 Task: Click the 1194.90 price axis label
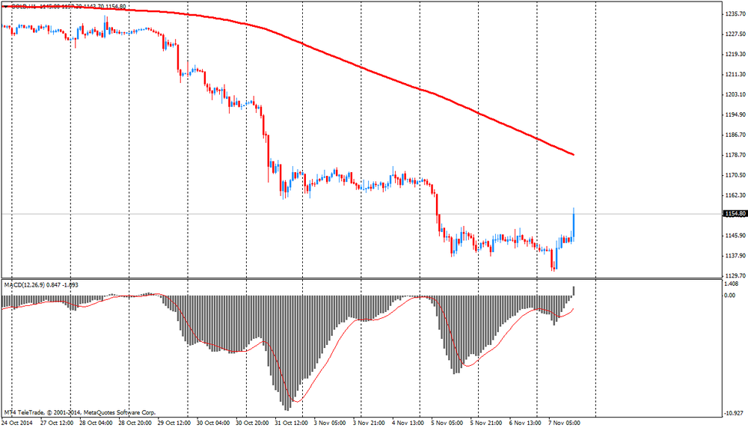[735, 114]
